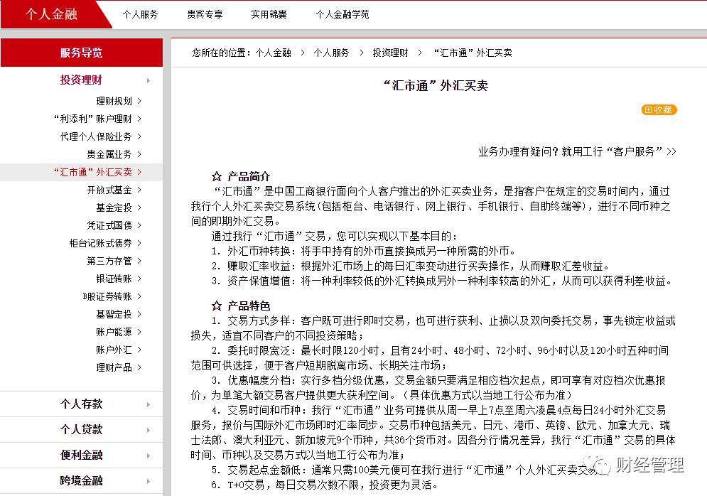Image resolution: width=707 pixels, height=496 pixels.
Task: Expand the 个人贷款 section arrow
Action: 149,431
